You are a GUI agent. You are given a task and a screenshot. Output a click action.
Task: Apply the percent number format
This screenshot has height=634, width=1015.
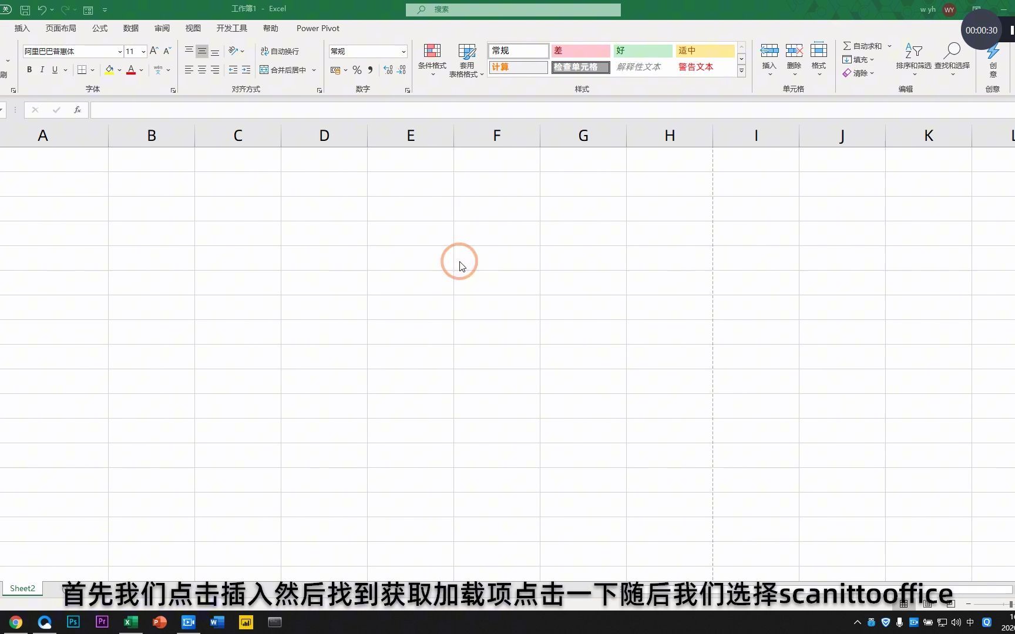click(x=357, y=70)
